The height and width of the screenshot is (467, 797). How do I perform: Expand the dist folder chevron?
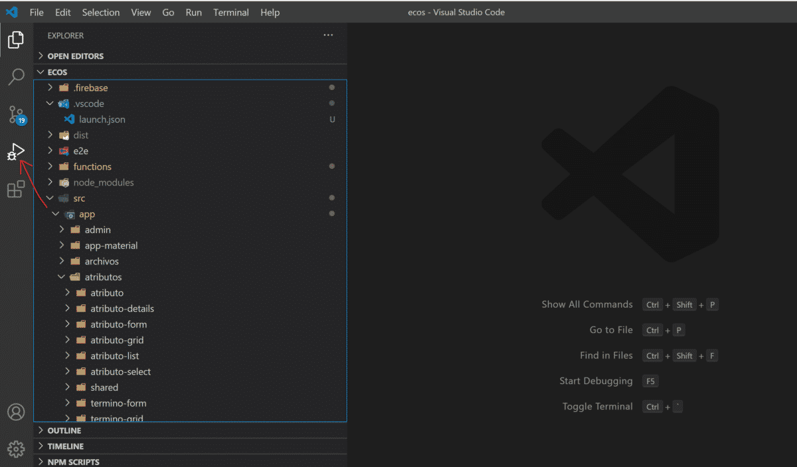(50, 135)
